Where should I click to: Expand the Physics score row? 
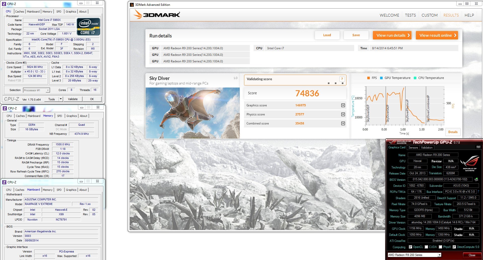coord(343,114)
